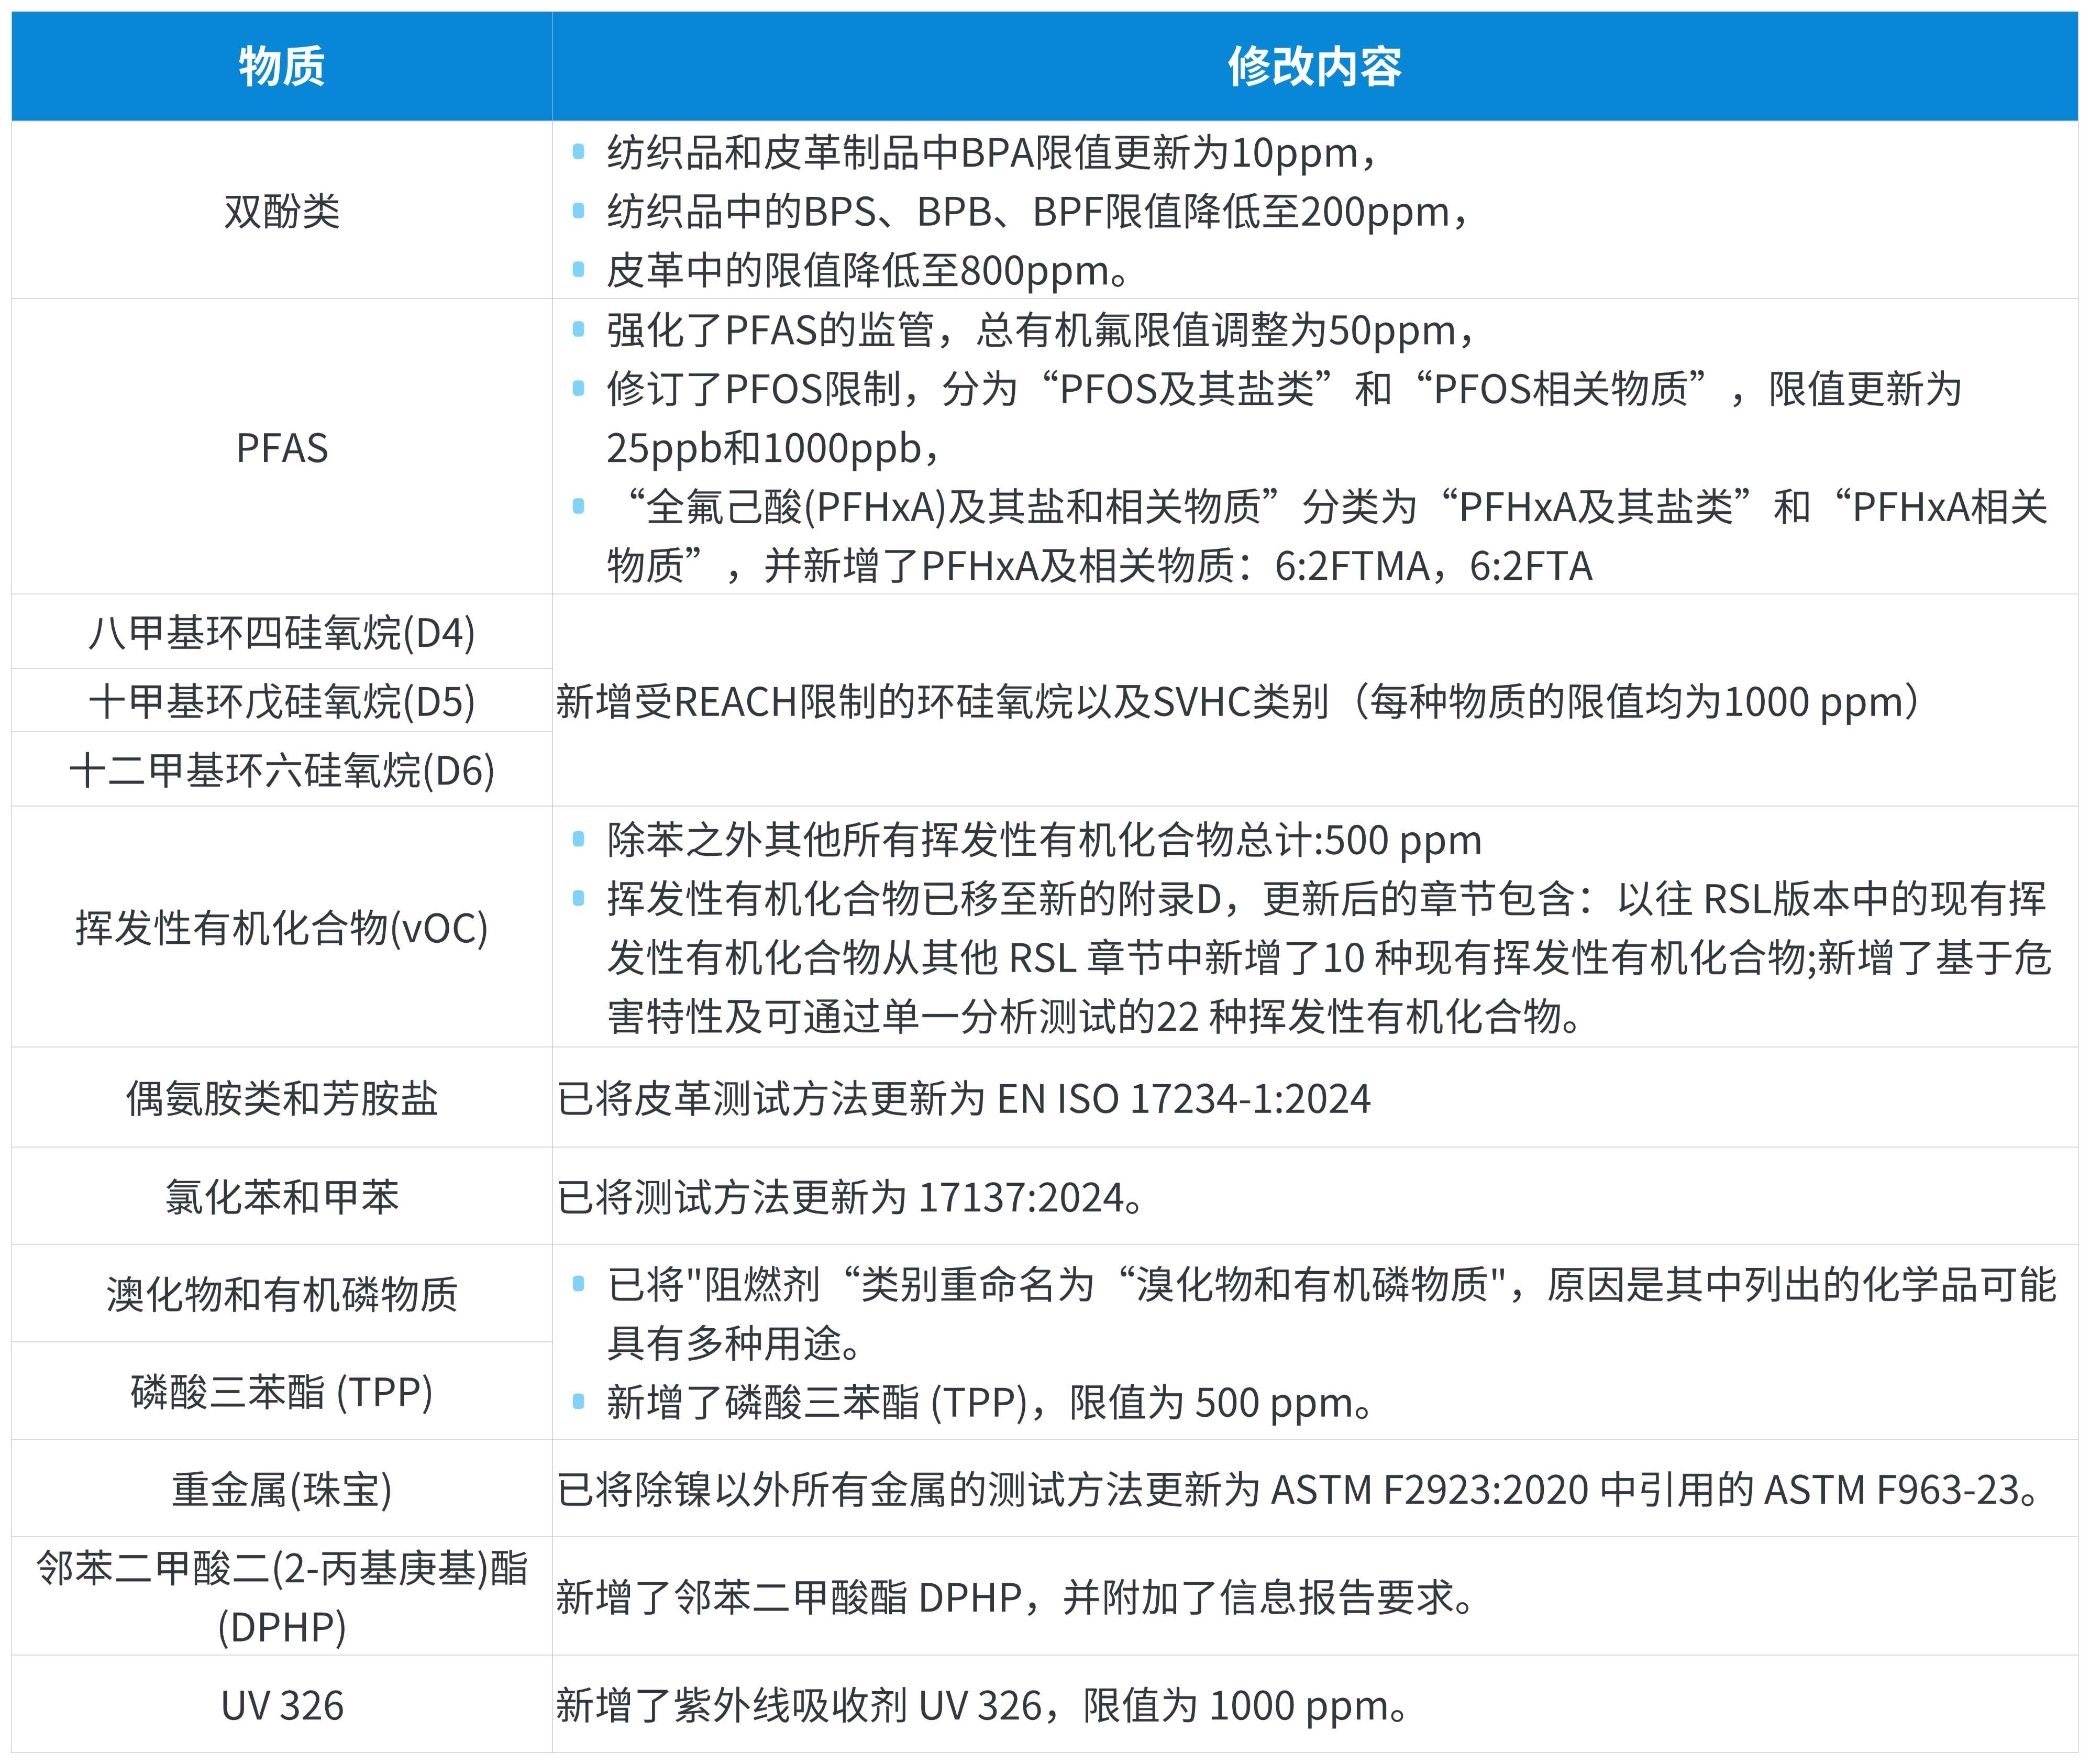Select the 八甲基环四硅氧烷(D4) cell

click(x=282, y=632)
